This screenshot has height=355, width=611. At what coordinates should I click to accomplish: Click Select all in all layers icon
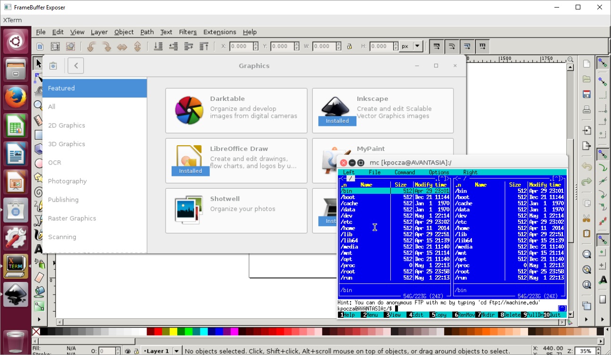click(55, 46)
